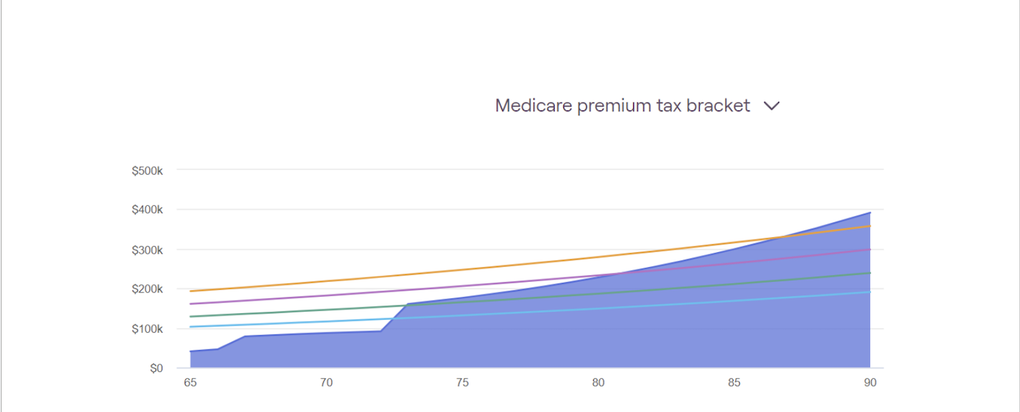Click the $400k y-axis label
The width and height of the screenshot is (1020, 412).
coord(148,210)
